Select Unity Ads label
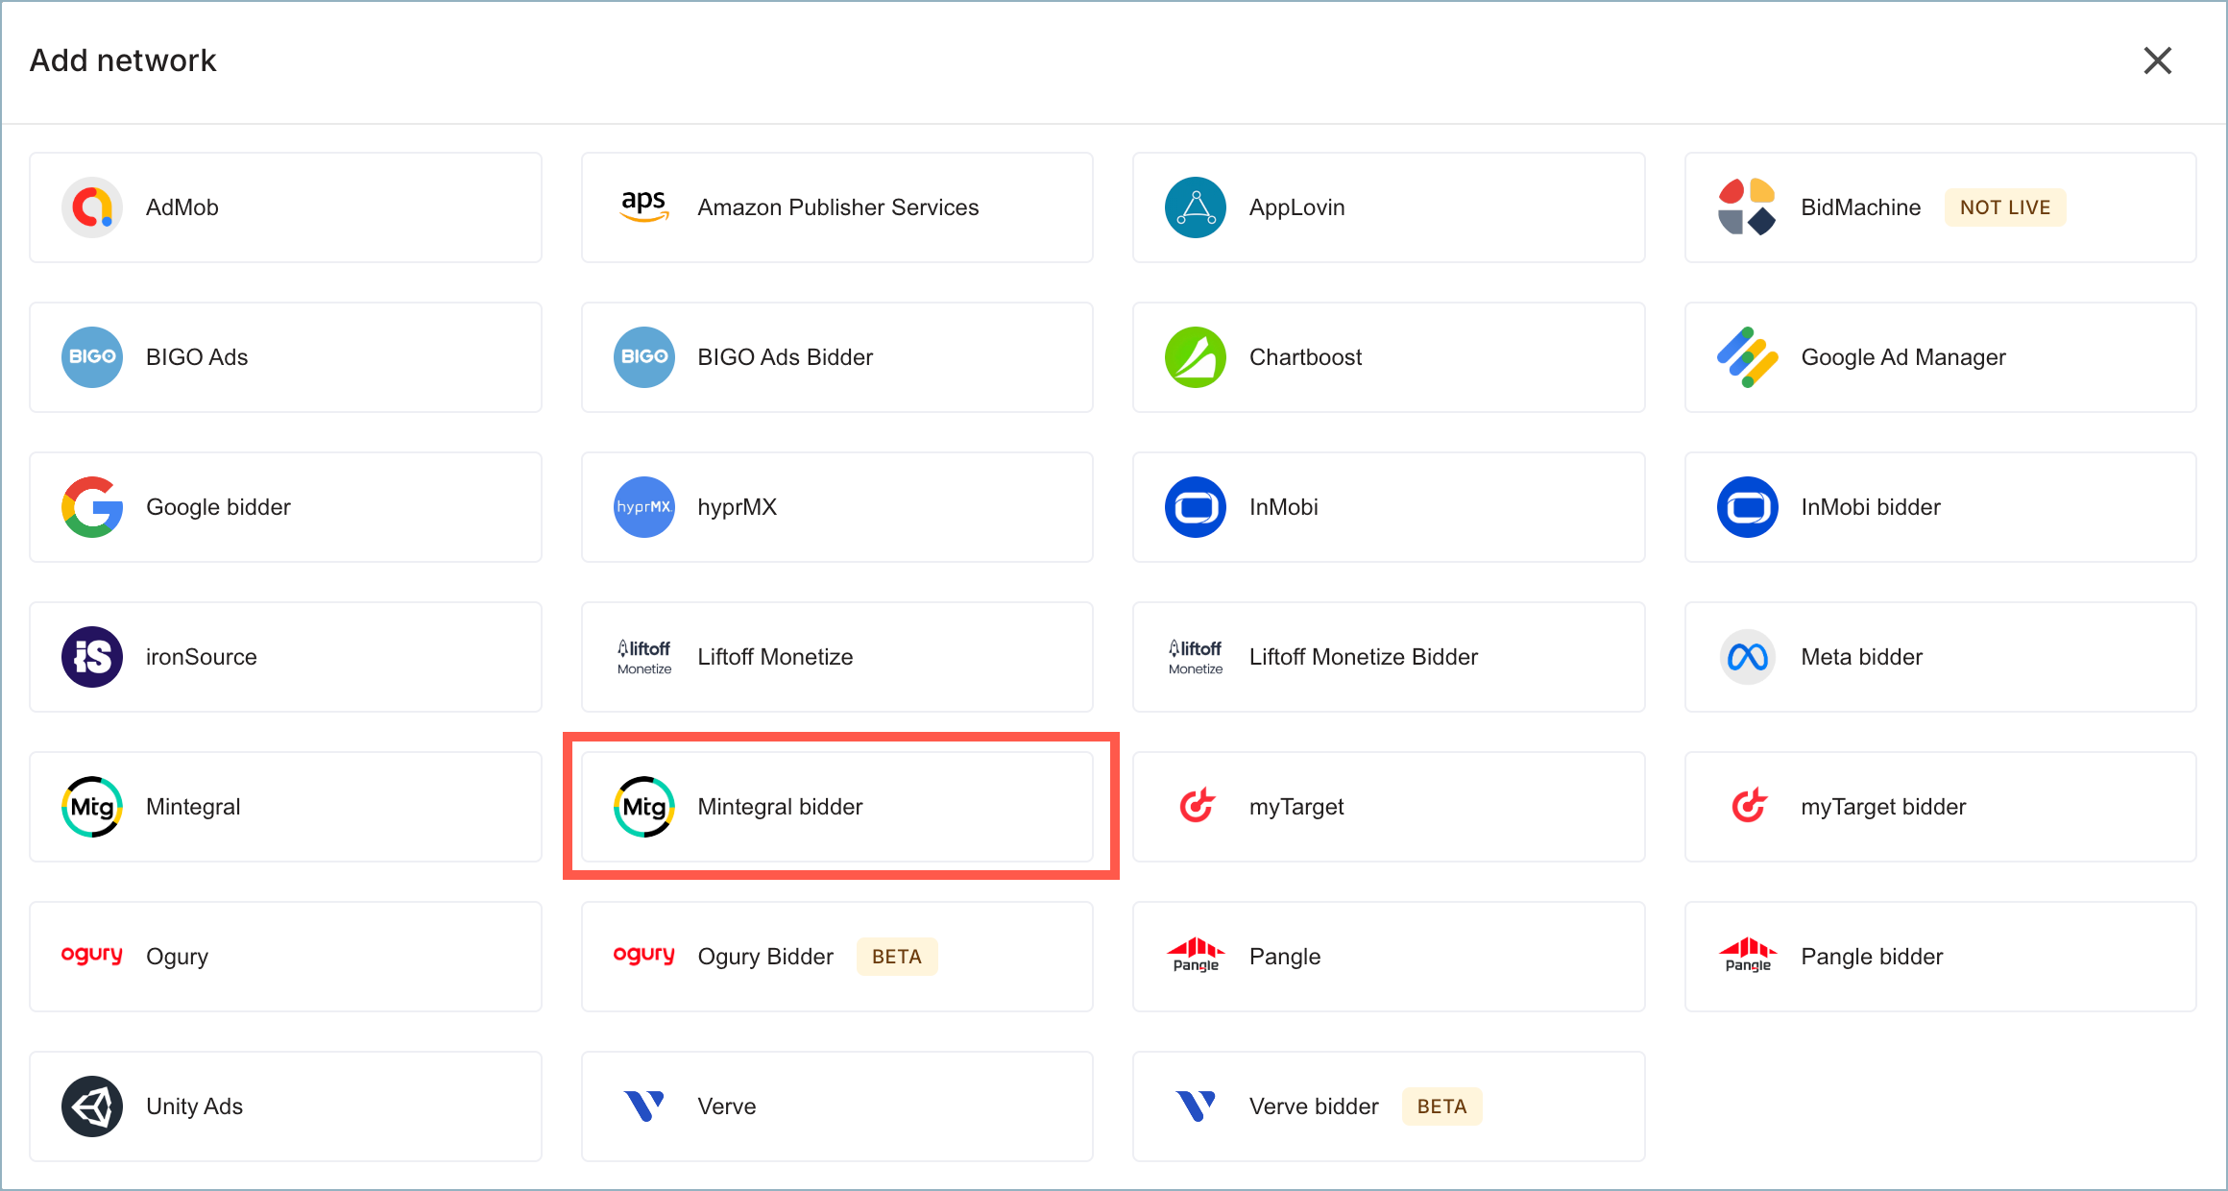The width and height of the screenshot is (2228, 1191). 194,1106
